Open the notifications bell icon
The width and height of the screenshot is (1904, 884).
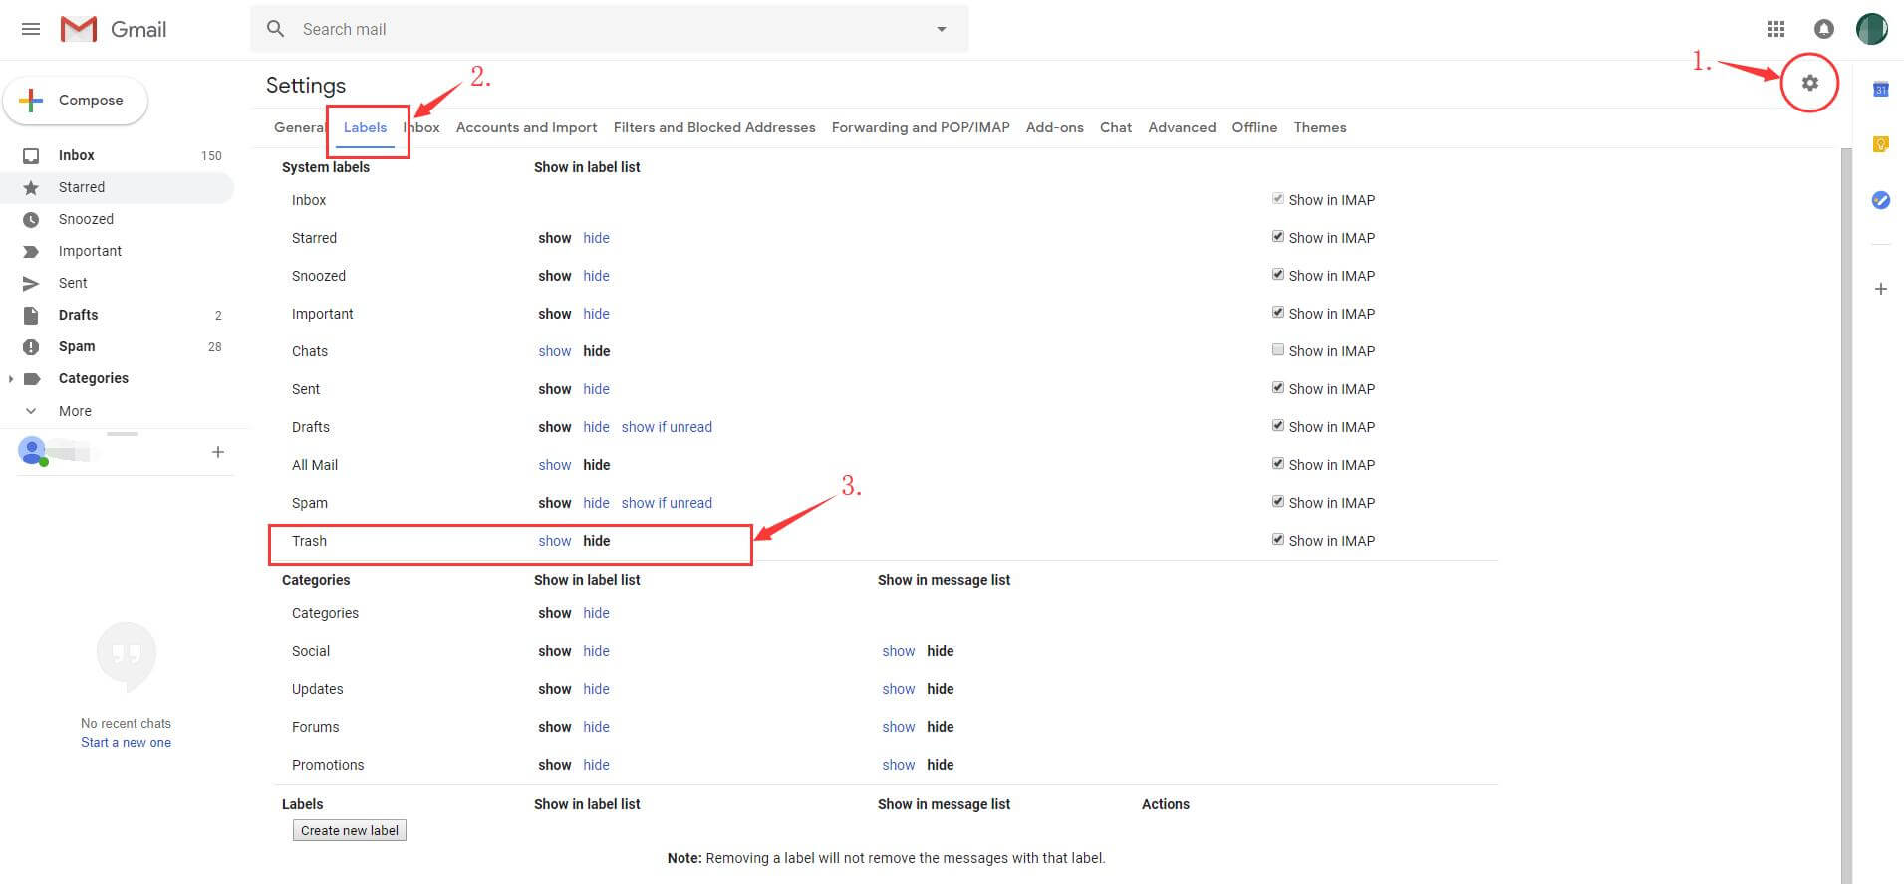point(1823,29)
